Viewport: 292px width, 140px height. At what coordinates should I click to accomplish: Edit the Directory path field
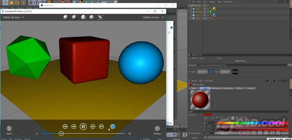(x=242, y=65)
